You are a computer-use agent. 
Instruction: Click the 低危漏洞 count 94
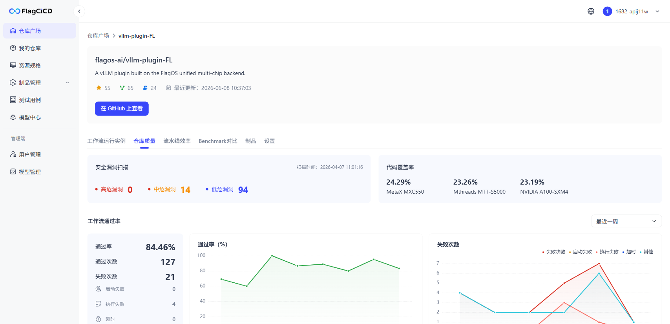coord(243,190)
